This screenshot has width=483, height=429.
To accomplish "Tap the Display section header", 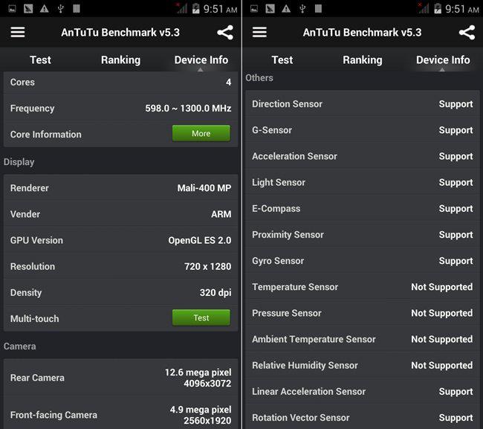I will point(19,162).
